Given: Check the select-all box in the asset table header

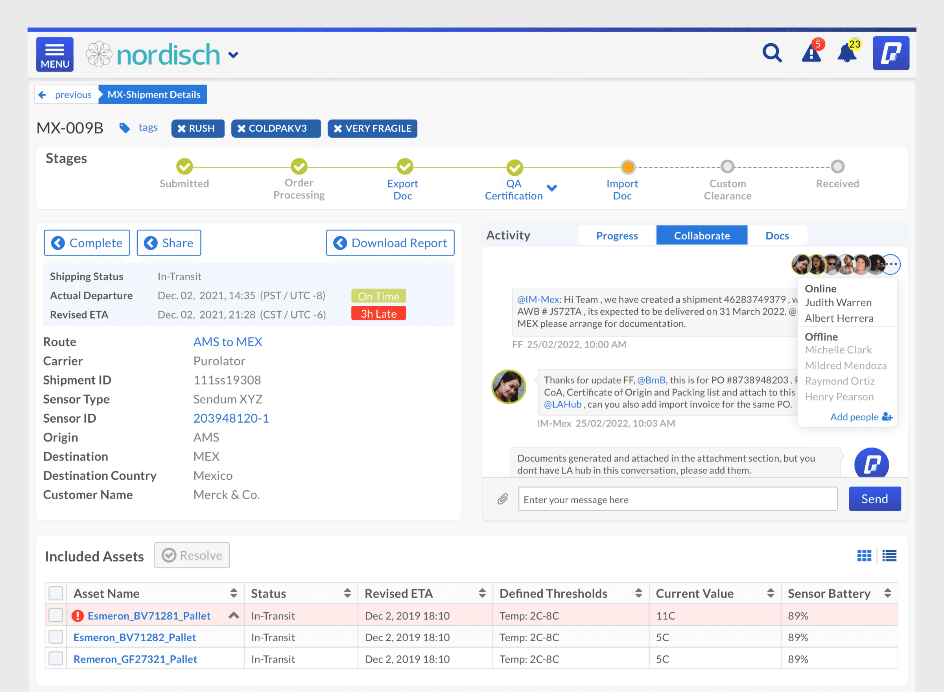Looking at the screenshot, I should pyautogui.click(x=56, y=593).
